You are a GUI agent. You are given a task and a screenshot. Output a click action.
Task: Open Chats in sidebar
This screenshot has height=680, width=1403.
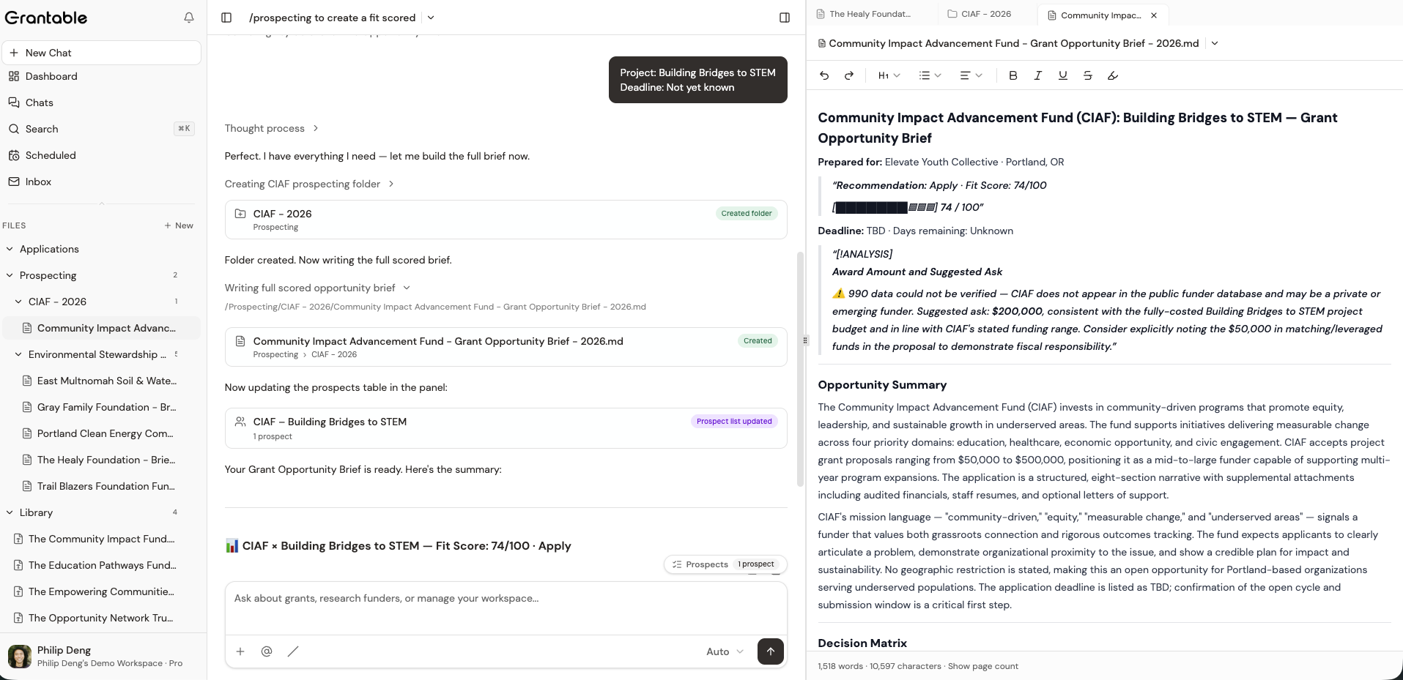coord(102,102)
